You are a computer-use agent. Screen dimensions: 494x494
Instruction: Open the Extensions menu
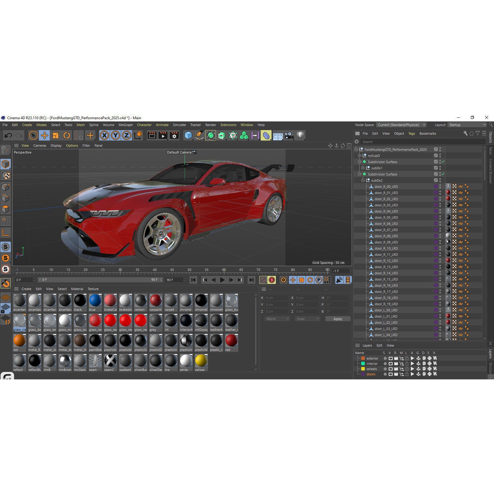point(228,125)
